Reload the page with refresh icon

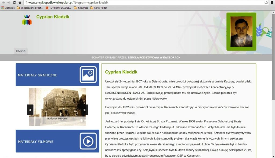tap(15, 3)
